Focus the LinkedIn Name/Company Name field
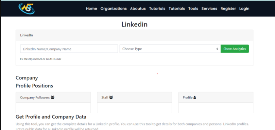Viewport: 275px width, 130px height. coord(69,49)
